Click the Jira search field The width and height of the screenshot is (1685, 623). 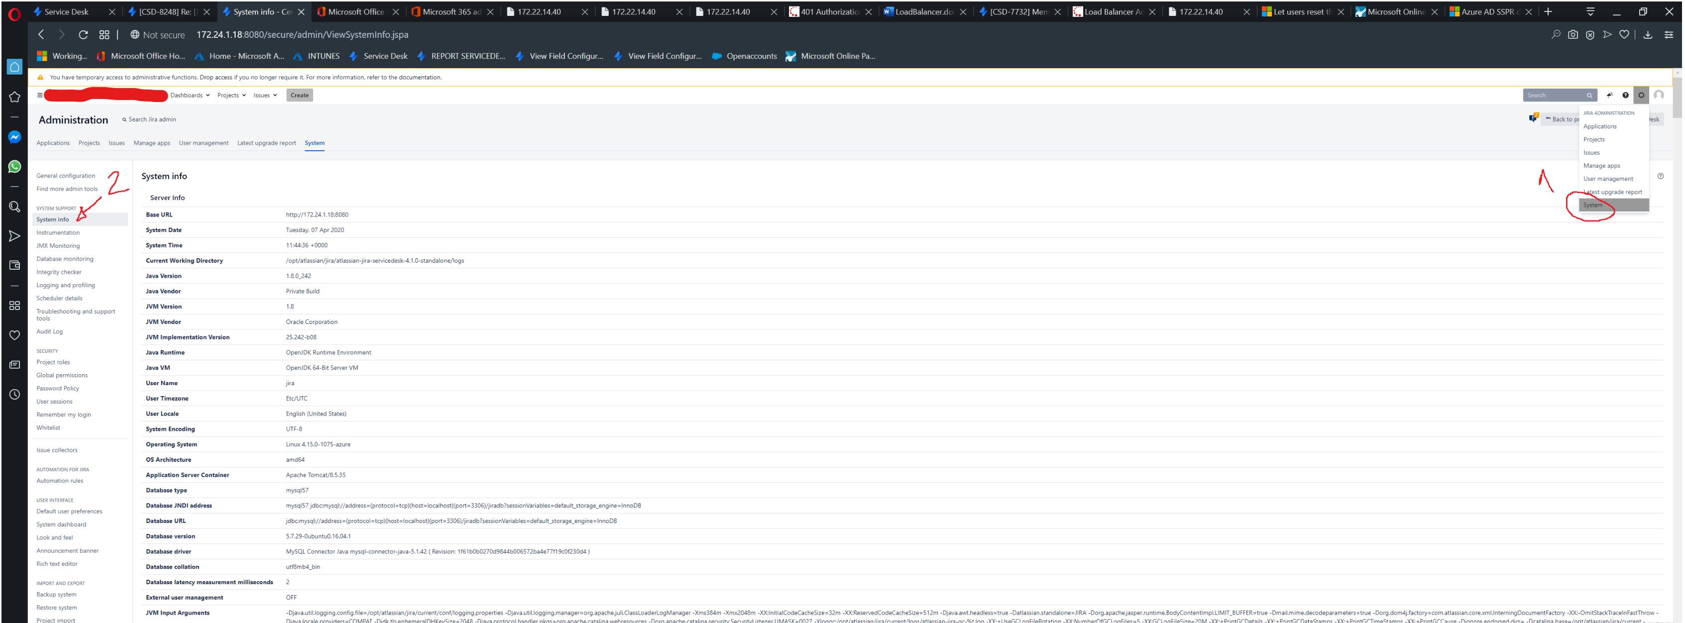(1556, 95)
